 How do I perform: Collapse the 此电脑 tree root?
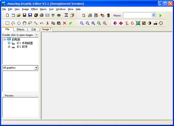5,39
